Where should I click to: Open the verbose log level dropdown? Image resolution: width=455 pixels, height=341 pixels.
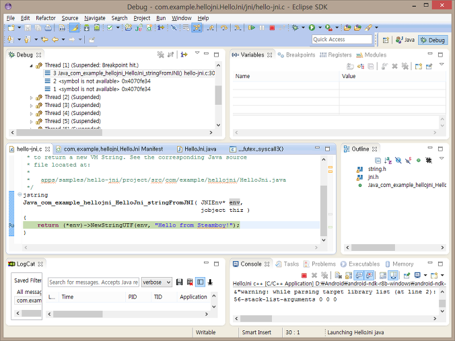point(156,282)
